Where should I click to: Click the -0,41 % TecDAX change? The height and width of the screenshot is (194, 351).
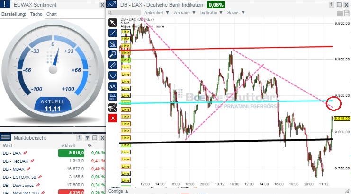click(98, 161)
